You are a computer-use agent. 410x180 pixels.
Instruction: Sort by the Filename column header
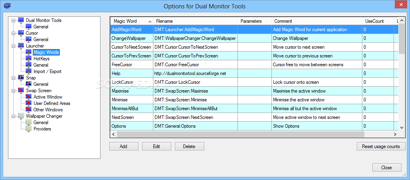[x=195, y=21]
